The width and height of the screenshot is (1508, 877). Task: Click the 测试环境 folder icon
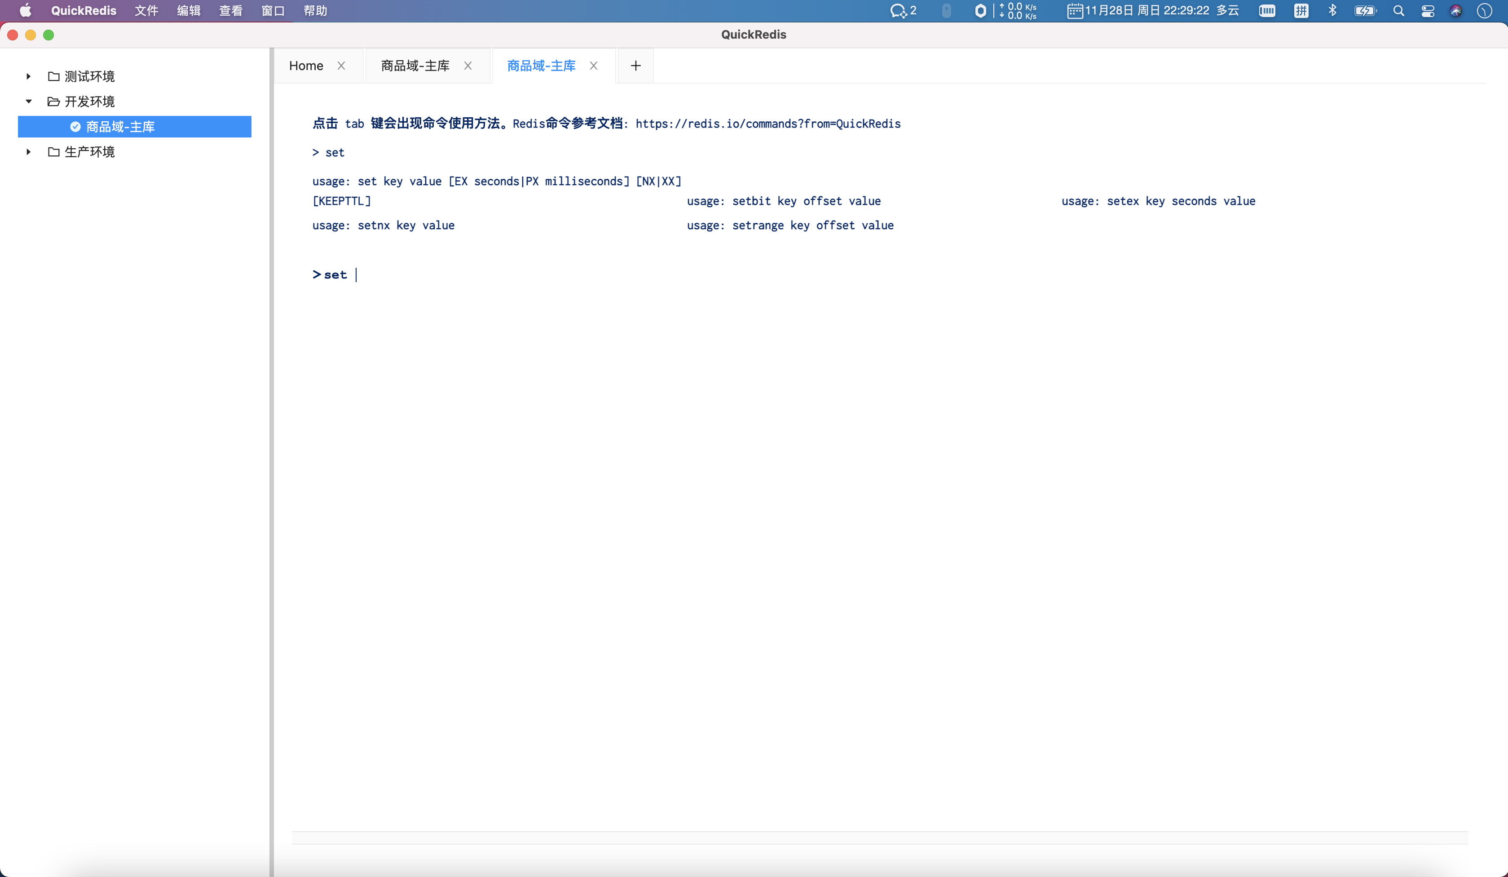tap(54, 76)
